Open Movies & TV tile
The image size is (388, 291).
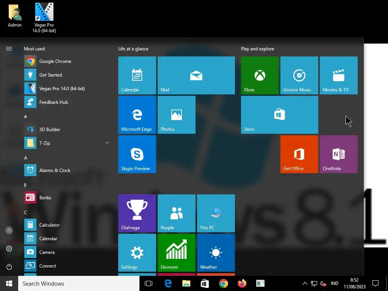point(338,75)
